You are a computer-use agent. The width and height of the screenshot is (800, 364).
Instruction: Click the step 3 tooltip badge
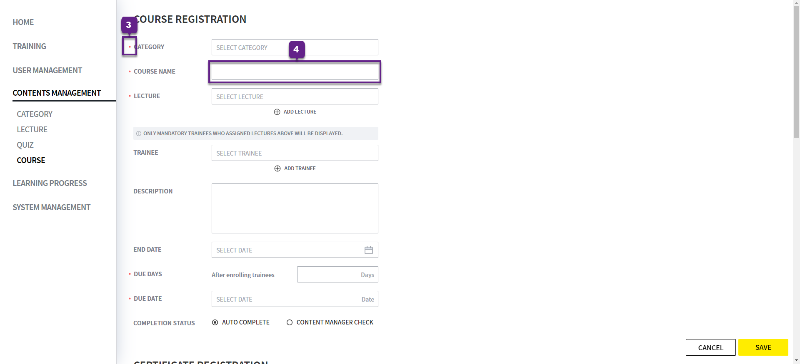(x=129, y=25)
